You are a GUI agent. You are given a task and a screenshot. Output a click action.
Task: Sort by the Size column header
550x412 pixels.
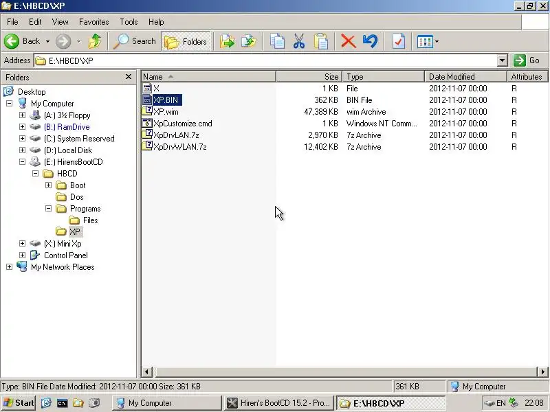(309, 76)
